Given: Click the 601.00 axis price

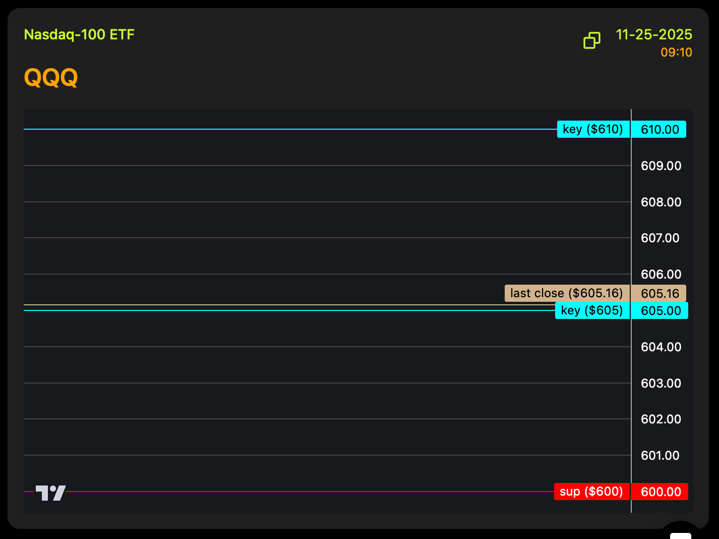Looking at the screenshot, I should tap(660, 456).
